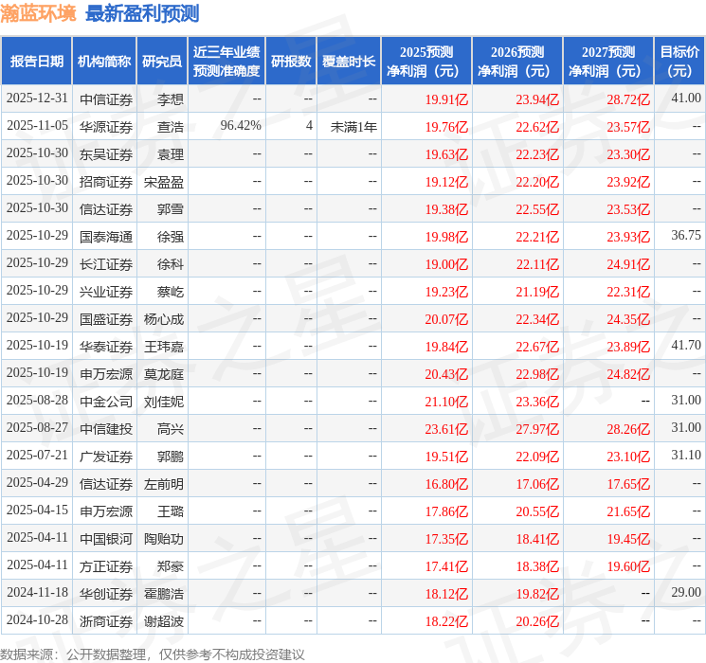Screen dimensions: 706x663
Task: Select the 2027预测净利润 column header
Action: coord(608,62)
